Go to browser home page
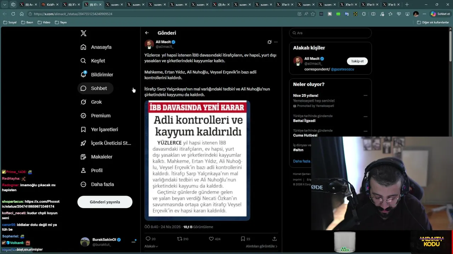453x254 pixels. (22, 14)
